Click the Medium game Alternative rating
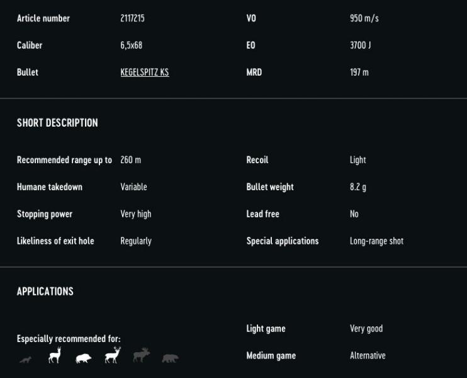 pyautogui.click(x=368, y=355)
